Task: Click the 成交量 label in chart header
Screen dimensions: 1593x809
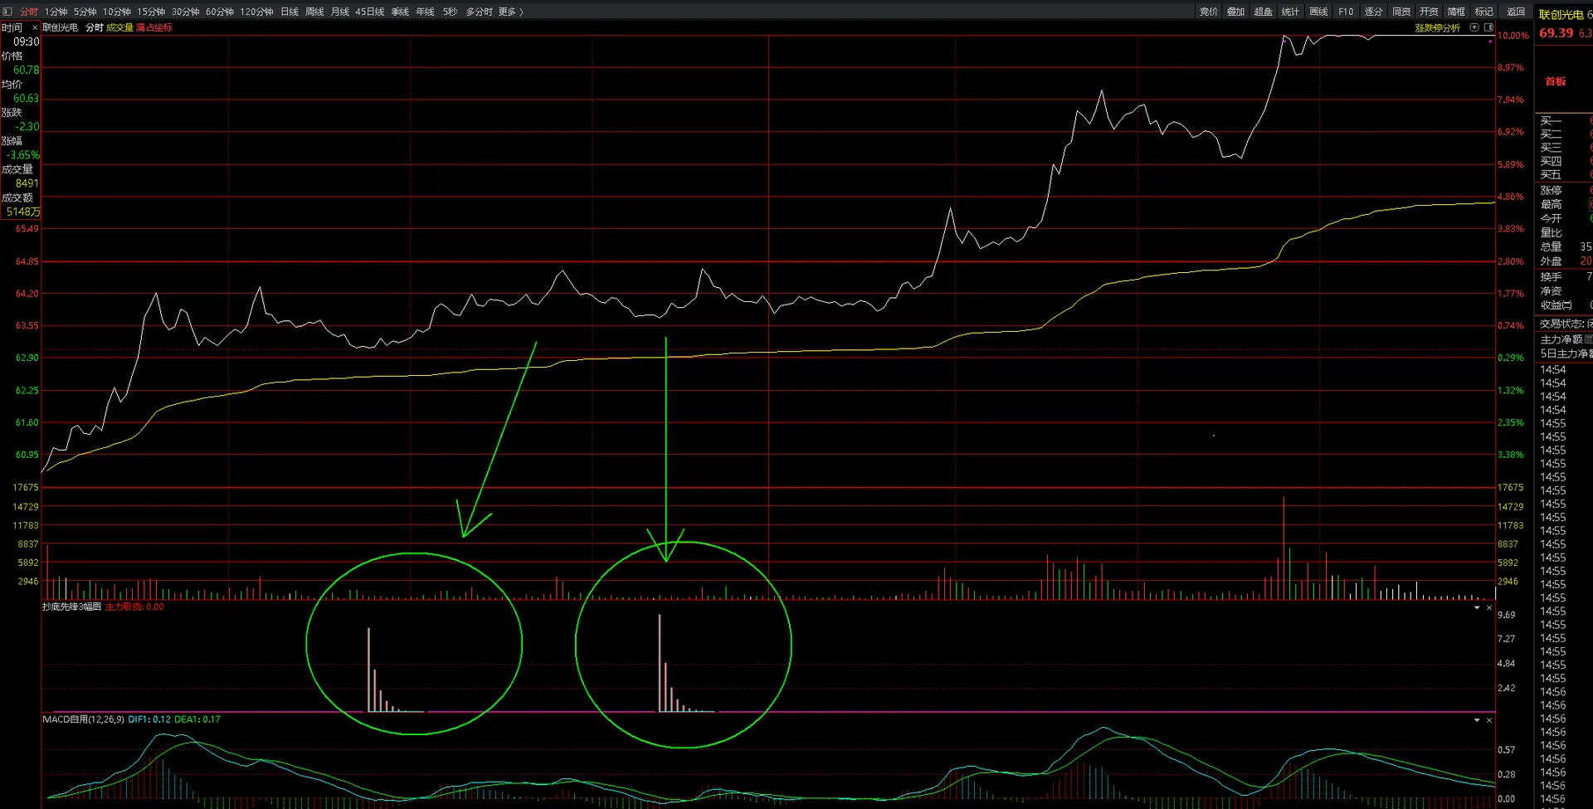Action: 119,27
